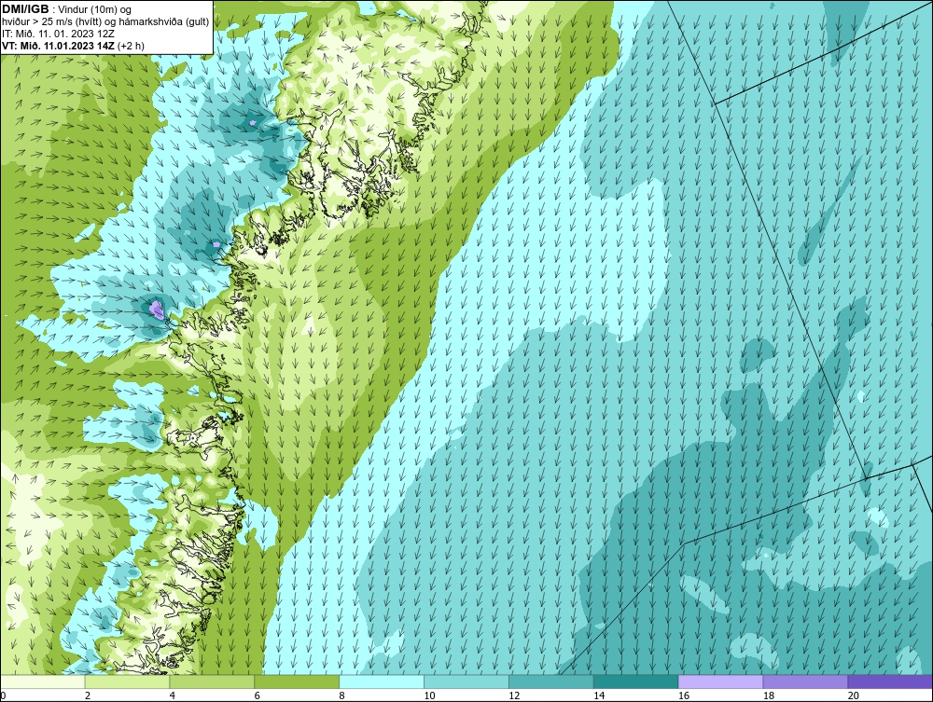The width and height of the screenshot is (933, 702).
Task: Click the largest purple wind-maximum patch on the map
Action: coord(157,310)
